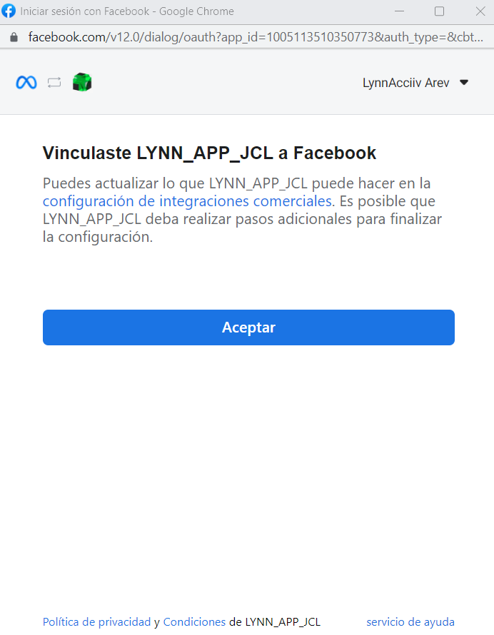This screenshot has height=635, width=494.
Task: Expand the dropdown arrow next to LynnAcciiv Arev
Action: [x=464, y=83]
